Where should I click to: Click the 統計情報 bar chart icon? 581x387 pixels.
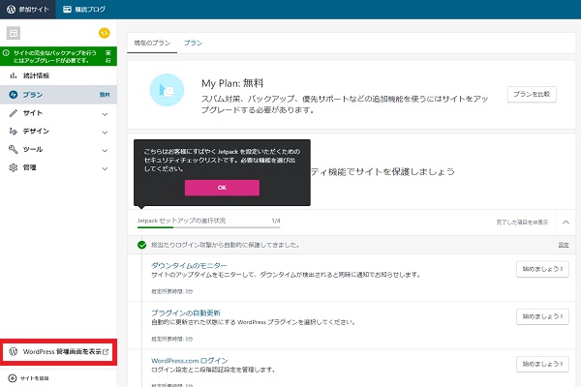14,75
